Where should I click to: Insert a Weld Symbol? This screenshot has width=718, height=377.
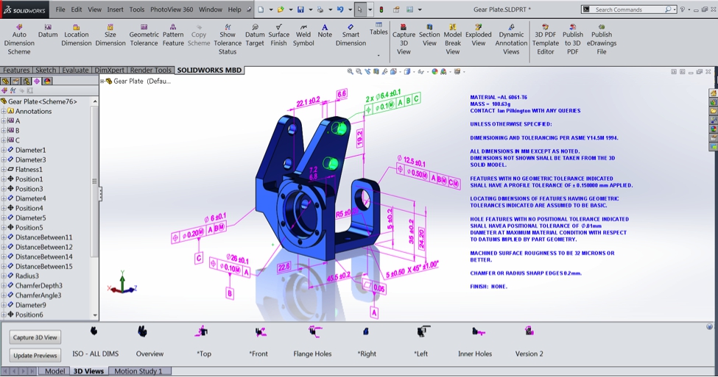303,38
